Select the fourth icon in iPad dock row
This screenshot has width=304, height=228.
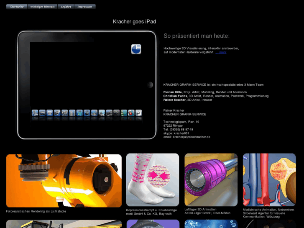[57, 113]
